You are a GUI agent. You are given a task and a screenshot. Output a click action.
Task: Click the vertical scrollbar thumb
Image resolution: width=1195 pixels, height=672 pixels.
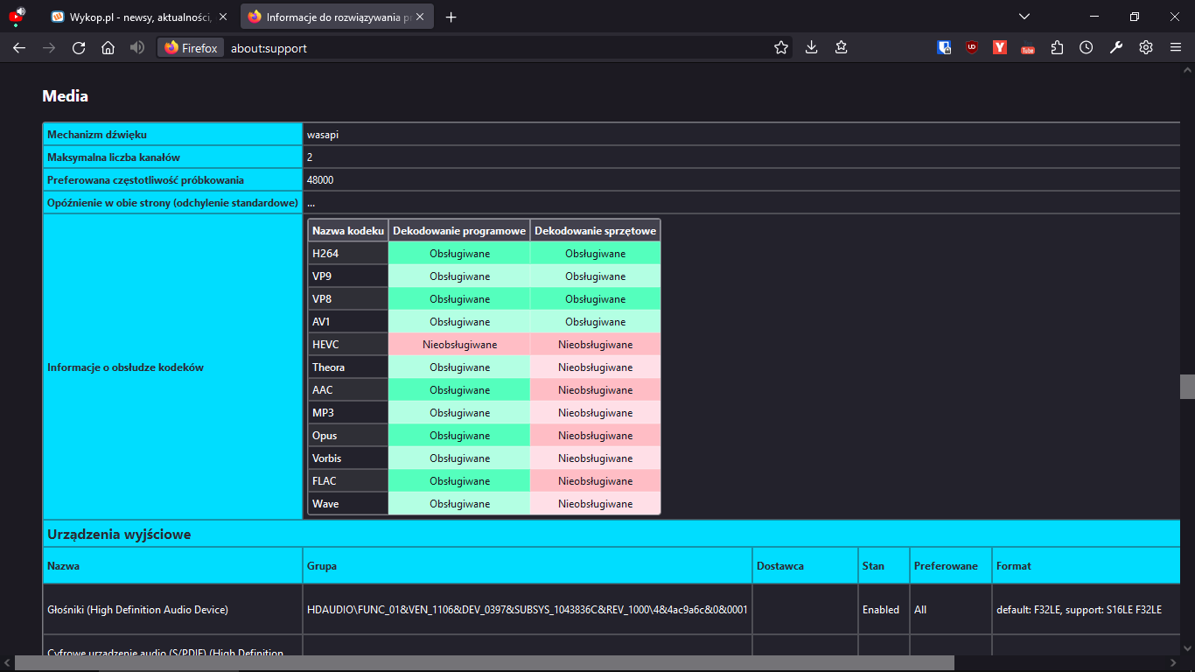1187,386
